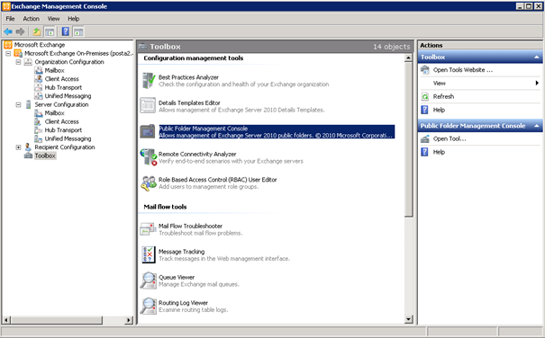Click the Toolbox icon in the tree
The width and height of the screenshot is (545, 338).
29,156
